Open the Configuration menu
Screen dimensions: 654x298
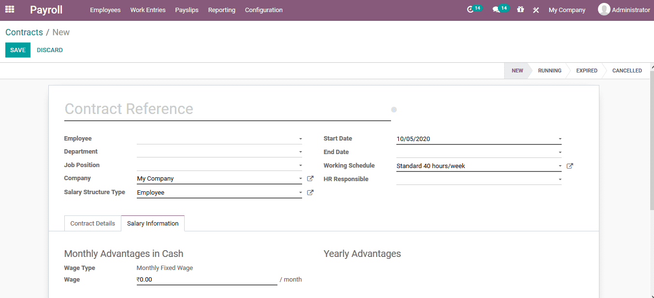tap(263, 10)
